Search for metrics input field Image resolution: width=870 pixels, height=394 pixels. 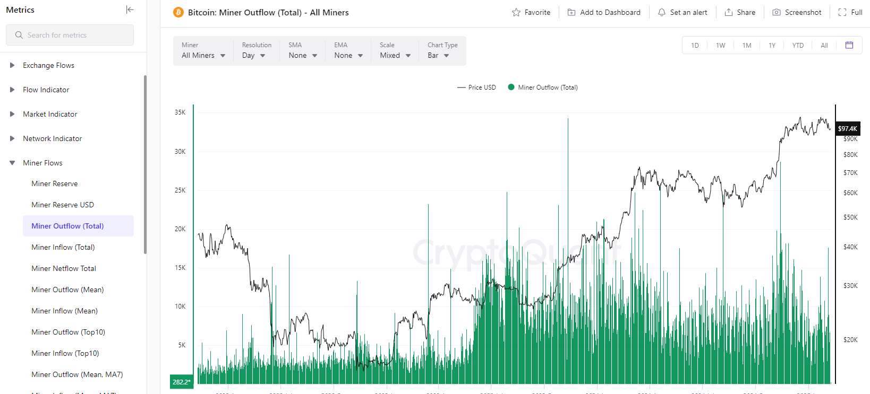[x=70, y=35]
